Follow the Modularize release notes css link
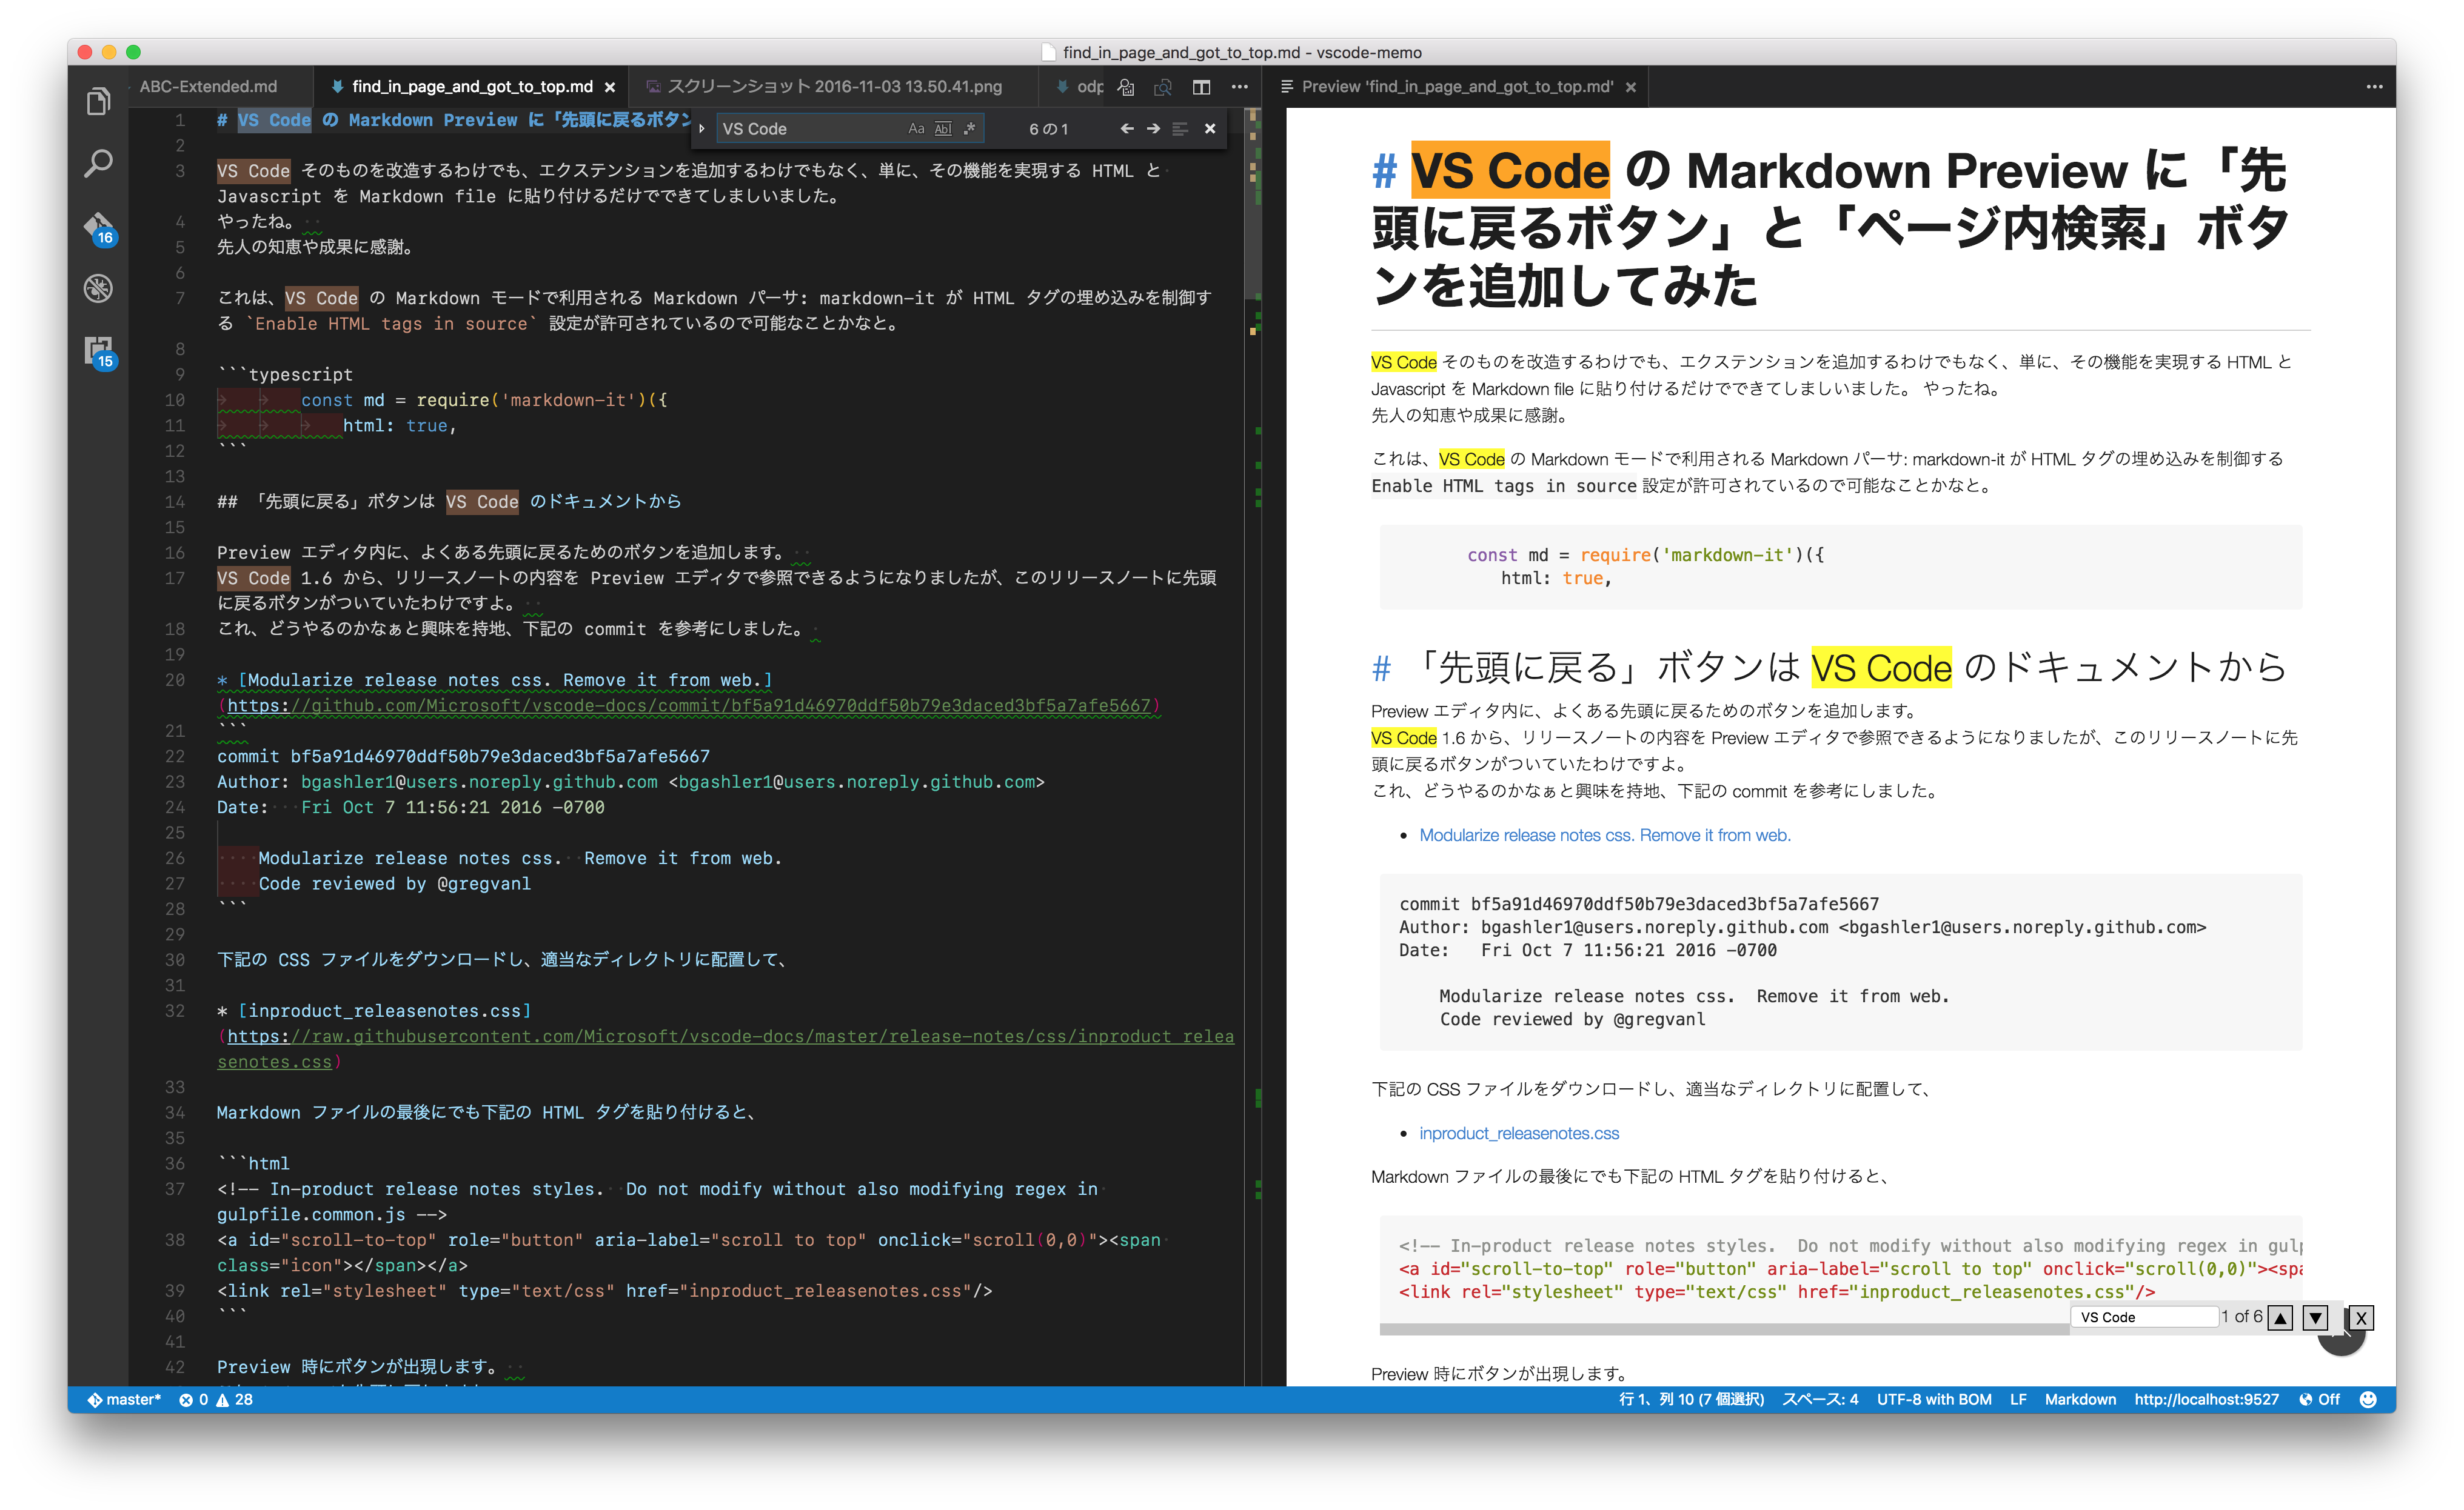Image resolution: width=2464 pixels, height=1510 pixels. pyautogui.click(x=1604, y=834)
